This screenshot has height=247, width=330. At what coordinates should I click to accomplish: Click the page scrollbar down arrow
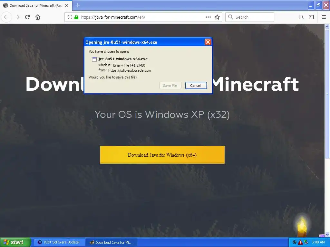tap(327, 234)
